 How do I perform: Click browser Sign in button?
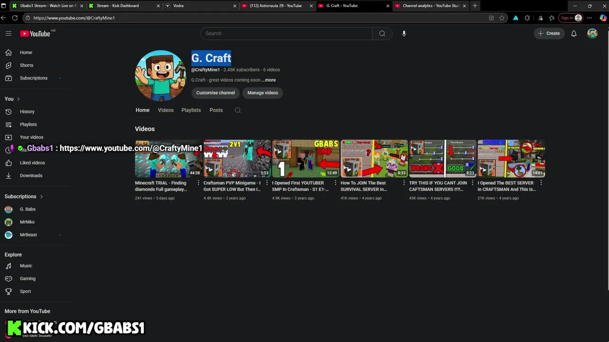(x=571, y=18)
